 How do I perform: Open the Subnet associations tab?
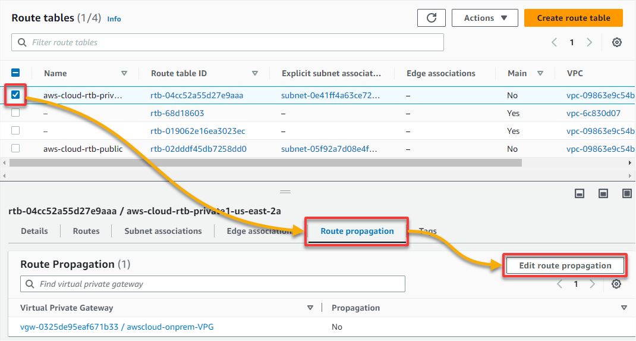click(163, 231)
